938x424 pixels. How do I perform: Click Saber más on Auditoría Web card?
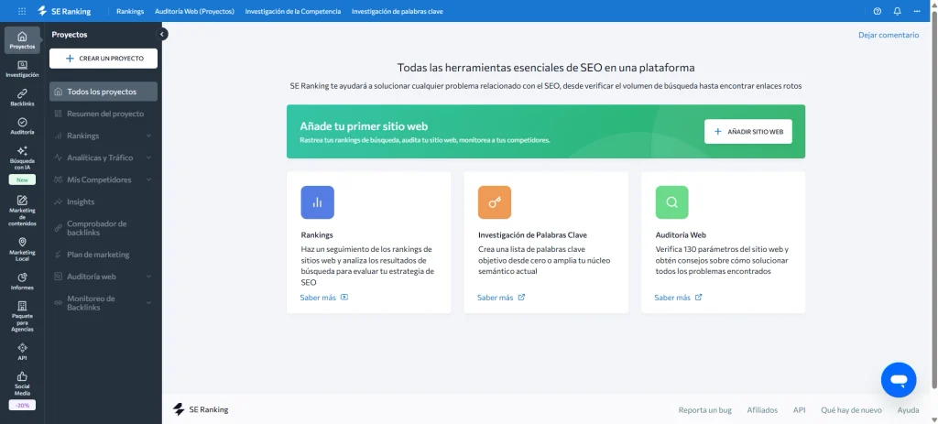tap(678, 298)
